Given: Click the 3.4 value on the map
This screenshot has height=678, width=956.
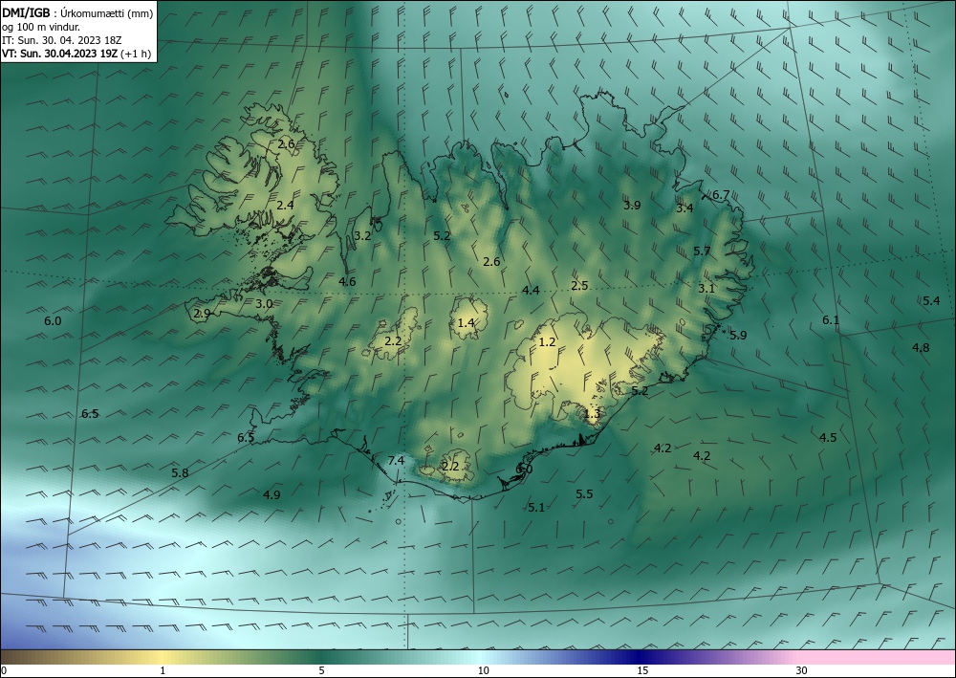Looking at the screenshot, I should pos(684,208).
